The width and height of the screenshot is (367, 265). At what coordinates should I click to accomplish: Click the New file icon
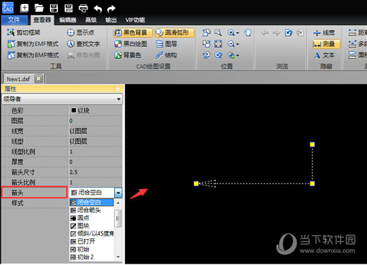coord(24,8)
